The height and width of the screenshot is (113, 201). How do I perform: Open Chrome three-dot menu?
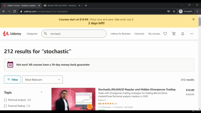(x=197, y=11)
